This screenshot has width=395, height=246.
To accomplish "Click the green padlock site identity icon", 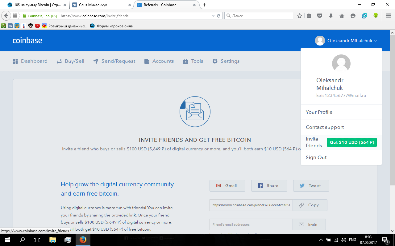I will pyautogui.click(x=24, y=16).
